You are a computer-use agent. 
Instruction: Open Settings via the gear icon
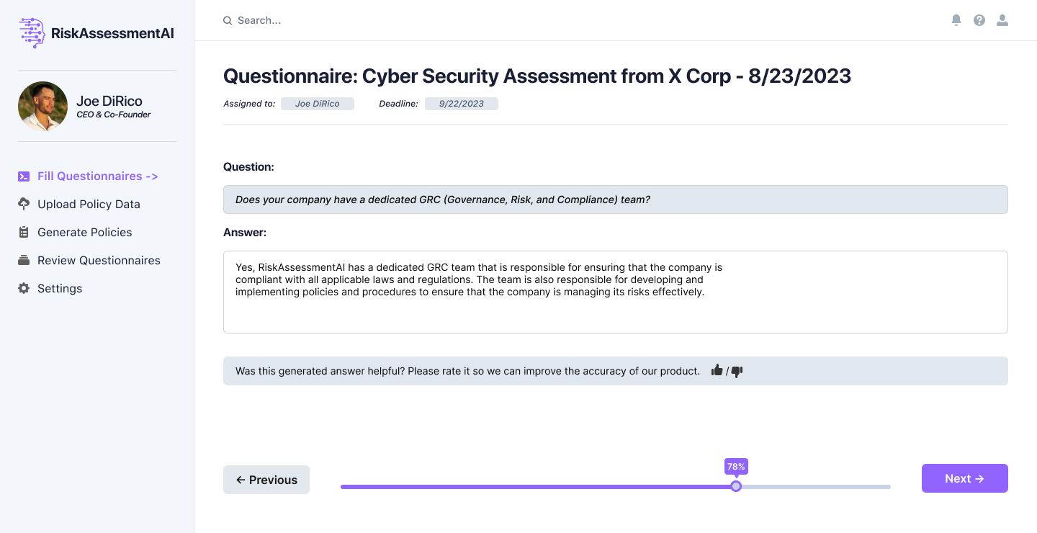click(x=24, y=288)
